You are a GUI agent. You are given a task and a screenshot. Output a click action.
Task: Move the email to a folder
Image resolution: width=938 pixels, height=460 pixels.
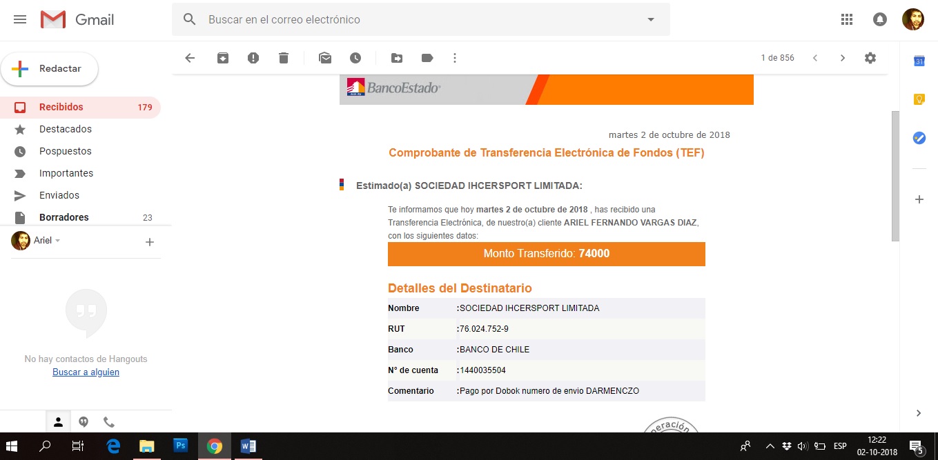(x=397, y=58)
